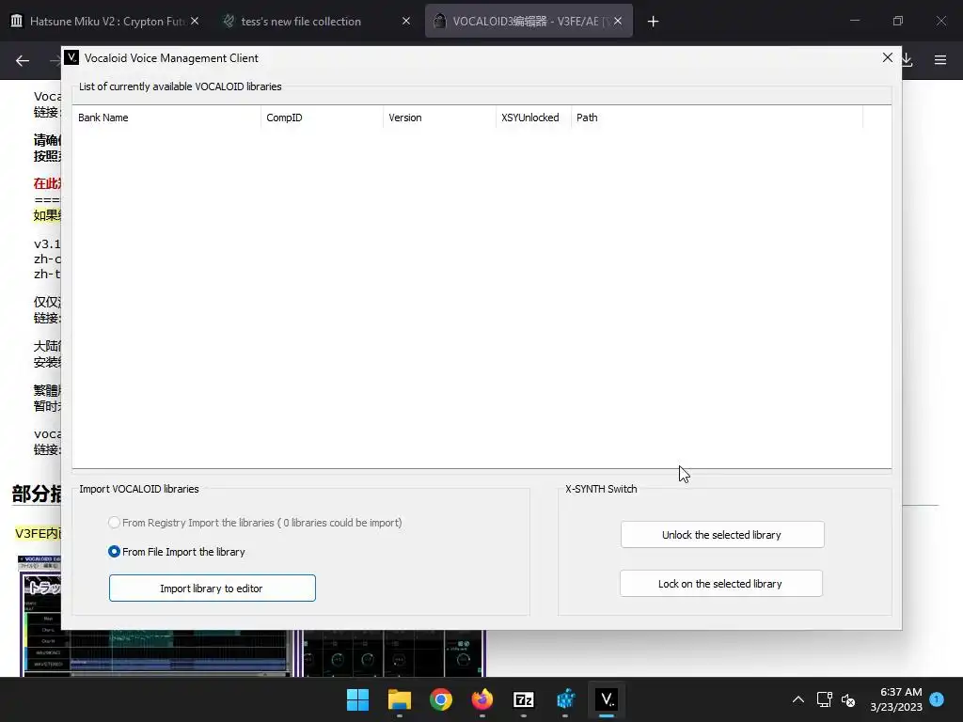Click the webpage screenshot thumbnail of VOCALOID editor
The height and width of the screenshot is (722, 963).
[252, 617]
